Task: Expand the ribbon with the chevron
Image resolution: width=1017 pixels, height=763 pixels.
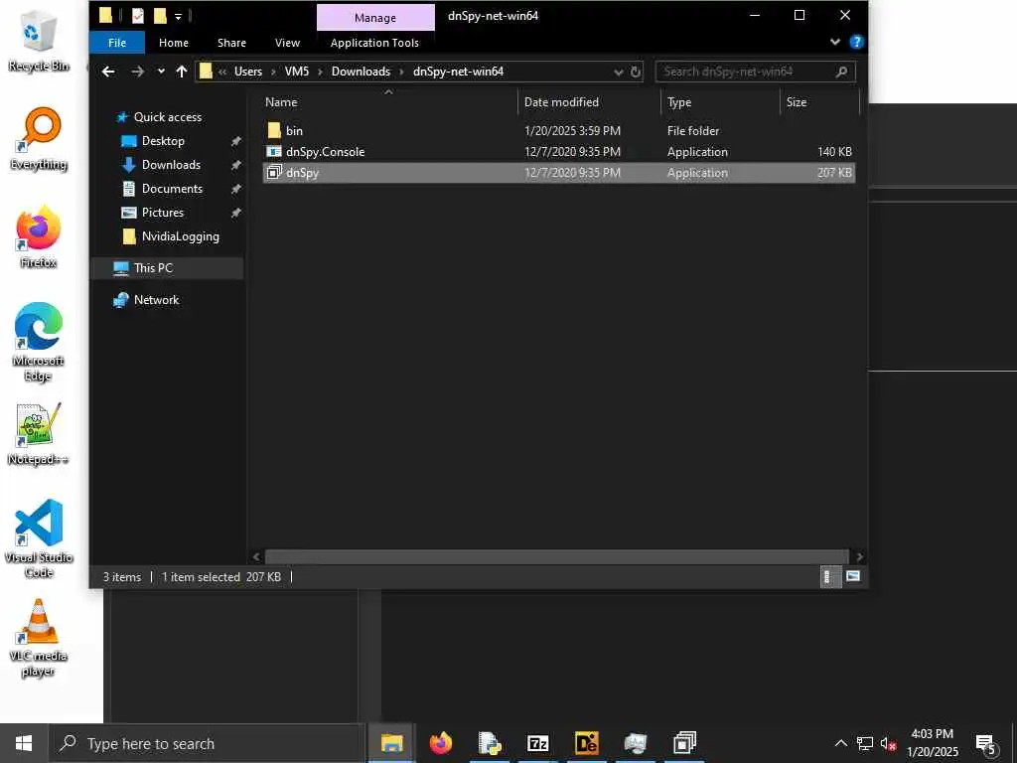Action: tap(834, 42)
